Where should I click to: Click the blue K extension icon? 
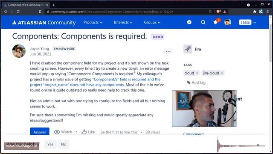coord(261,12)
